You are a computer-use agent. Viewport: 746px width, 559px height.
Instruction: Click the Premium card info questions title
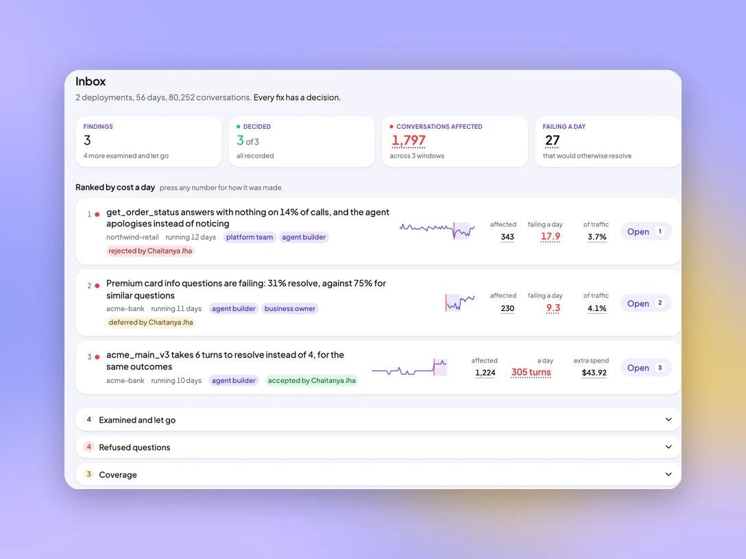click(x=246, y=289)
